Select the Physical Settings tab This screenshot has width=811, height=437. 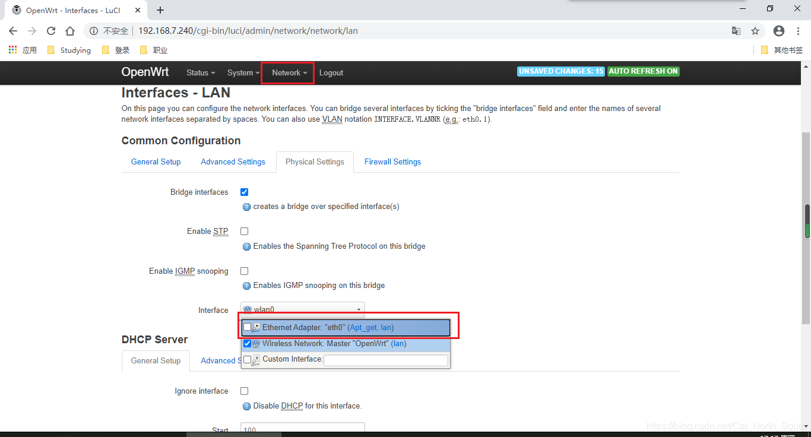pos(315,161)
